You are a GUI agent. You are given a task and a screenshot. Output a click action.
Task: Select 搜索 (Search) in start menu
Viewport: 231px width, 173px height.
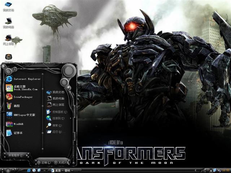point(55,125)
